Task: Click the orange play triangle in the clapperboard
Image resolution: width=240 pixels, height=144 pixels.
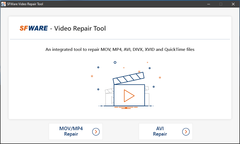Action: 129,95
